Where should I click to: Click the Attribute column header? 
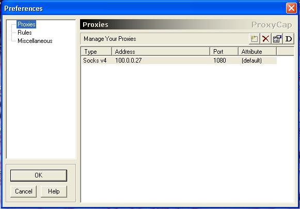[x=257, y=51]
